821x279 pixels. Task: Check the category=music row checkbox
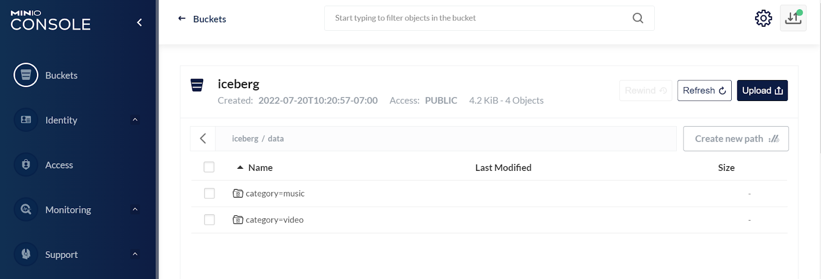tap(209, 193)
